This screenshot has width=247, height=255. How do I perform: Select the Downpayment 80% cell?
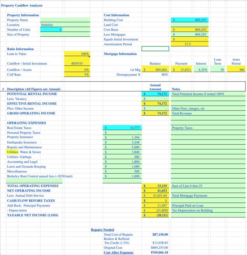coord(155,75)
